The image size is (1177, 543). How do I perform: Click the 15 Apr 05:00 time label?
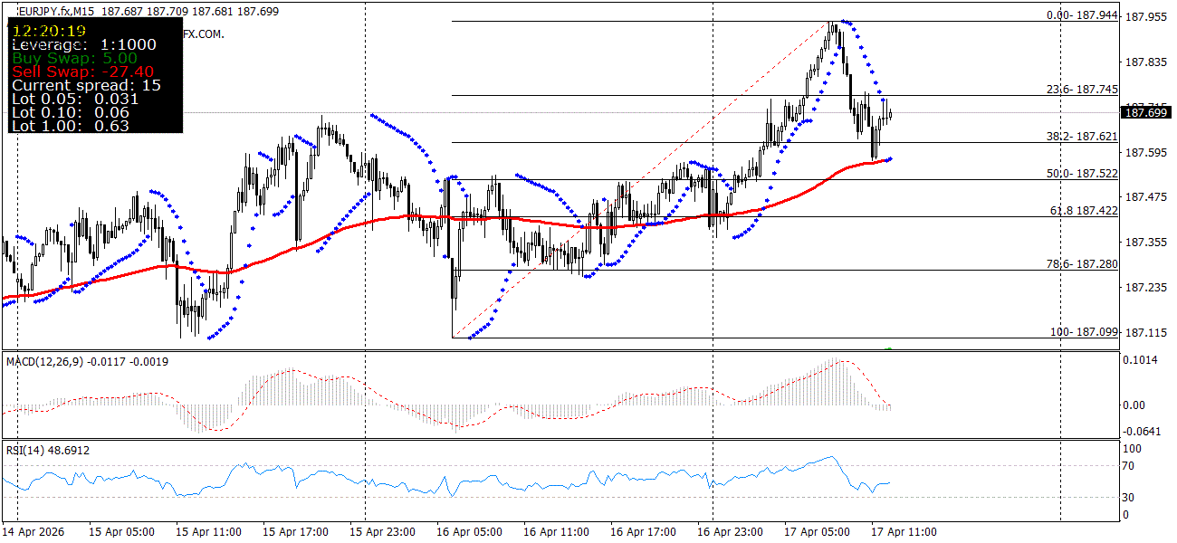(x=121, y=532)
